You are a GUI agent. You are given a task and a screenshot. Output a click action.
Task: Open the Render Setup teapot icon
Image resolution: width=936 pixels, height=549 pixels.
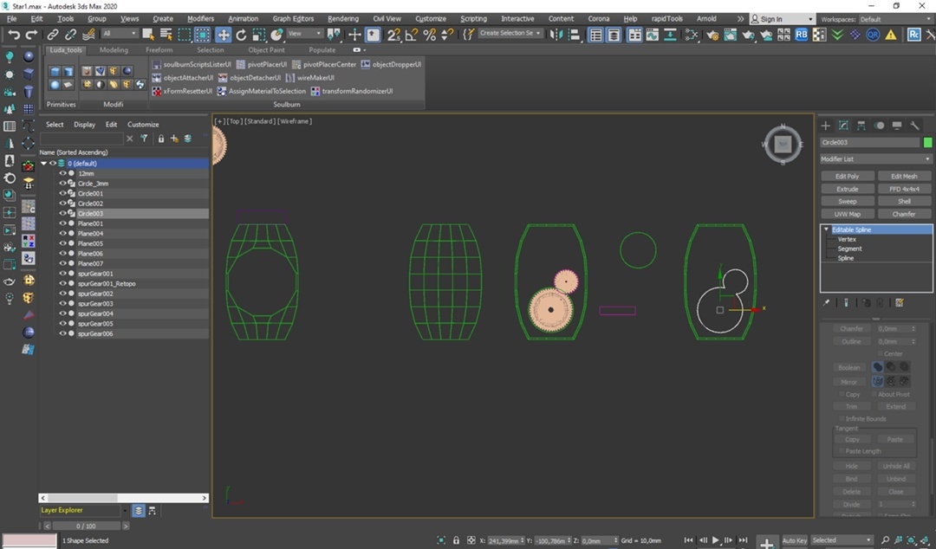(712, 35)
